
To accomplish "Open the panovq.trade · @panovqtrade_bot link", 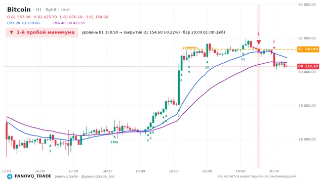I will [85, 176].
